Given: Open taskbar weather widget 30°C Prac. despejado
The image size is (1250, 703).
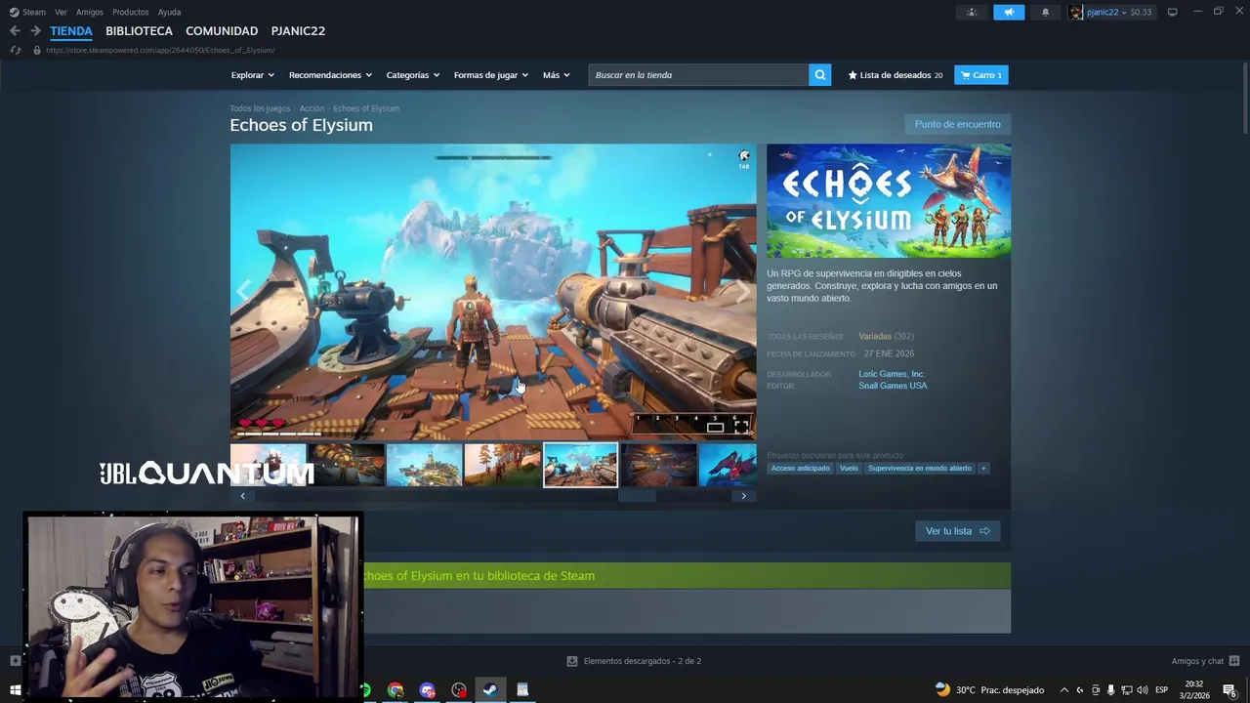Looking at the screenshot, I should point(989,690).
